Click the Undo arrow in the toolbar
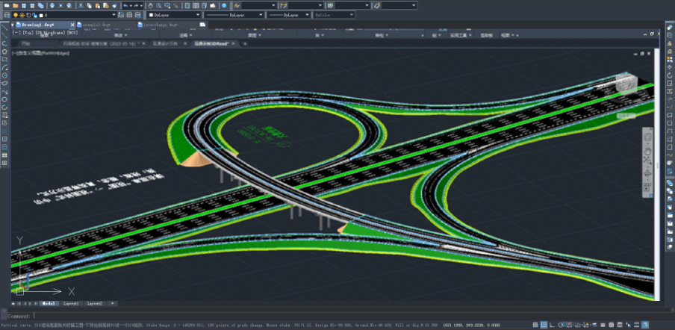Screen dimensions: 675x330 pyautogui.click(x=125, y=5)
